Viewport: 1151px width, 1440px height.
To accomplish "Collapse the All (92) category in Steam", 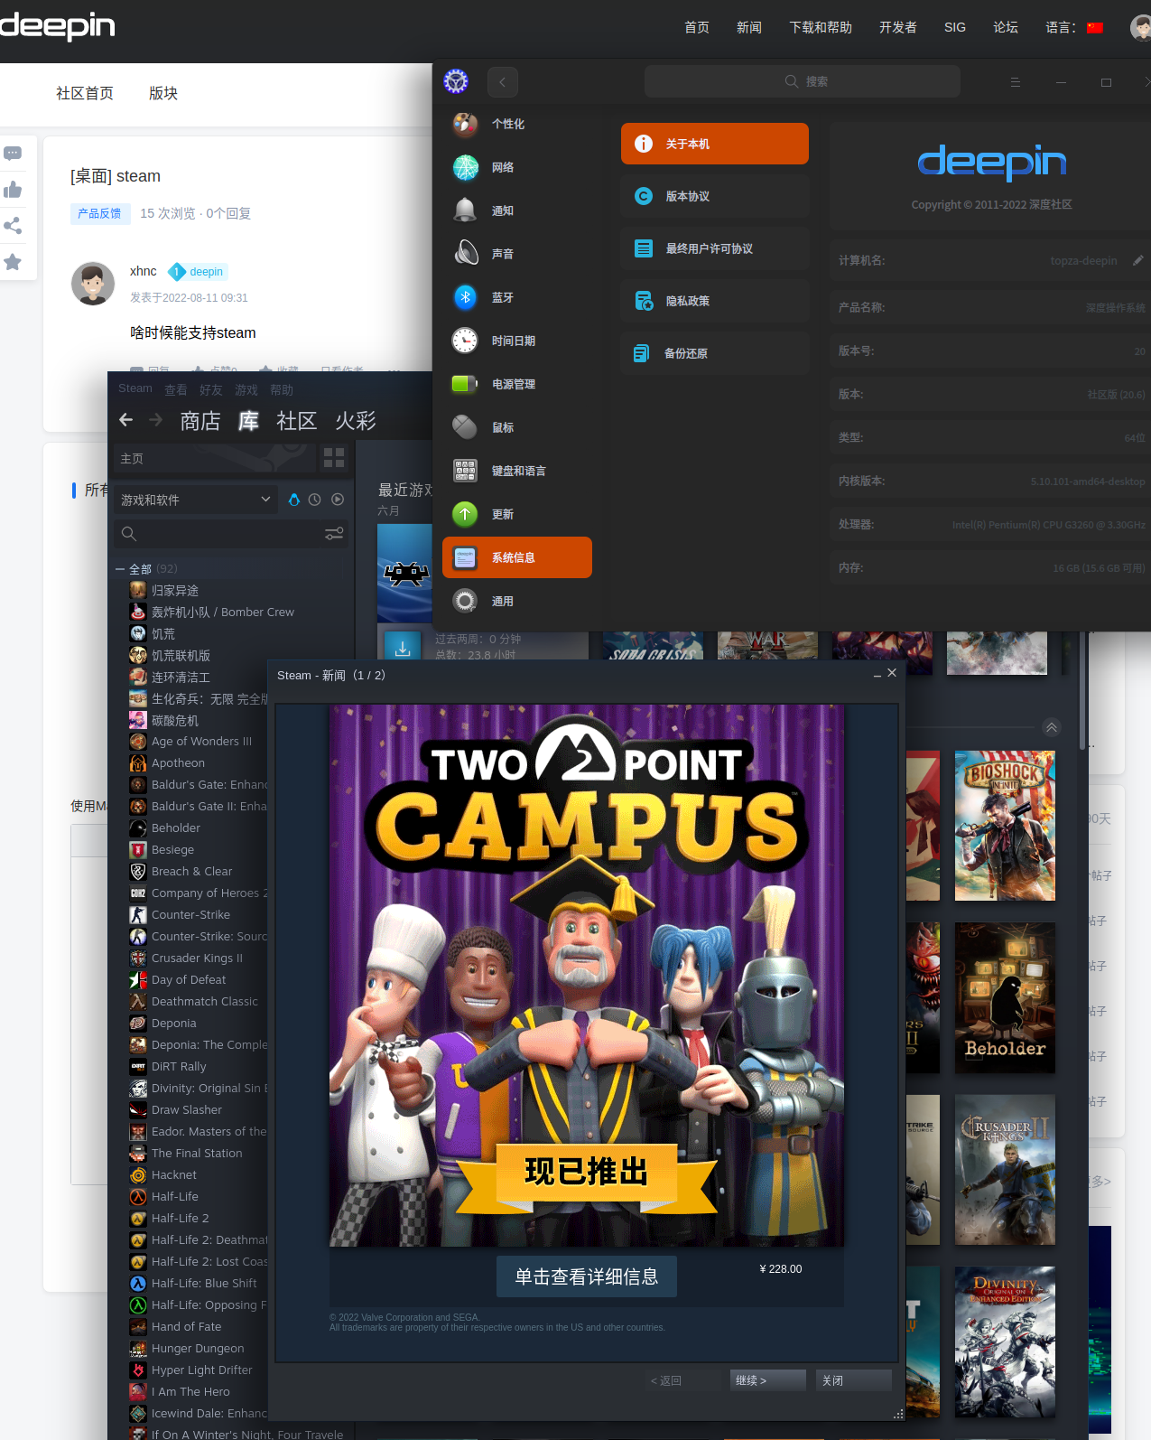I will 120,569.
